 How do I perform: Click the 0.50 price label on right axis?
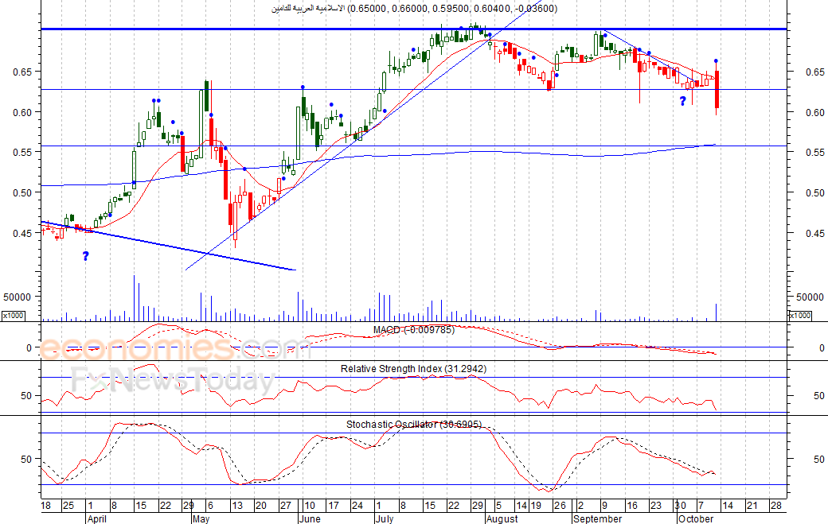click(814, 192)
